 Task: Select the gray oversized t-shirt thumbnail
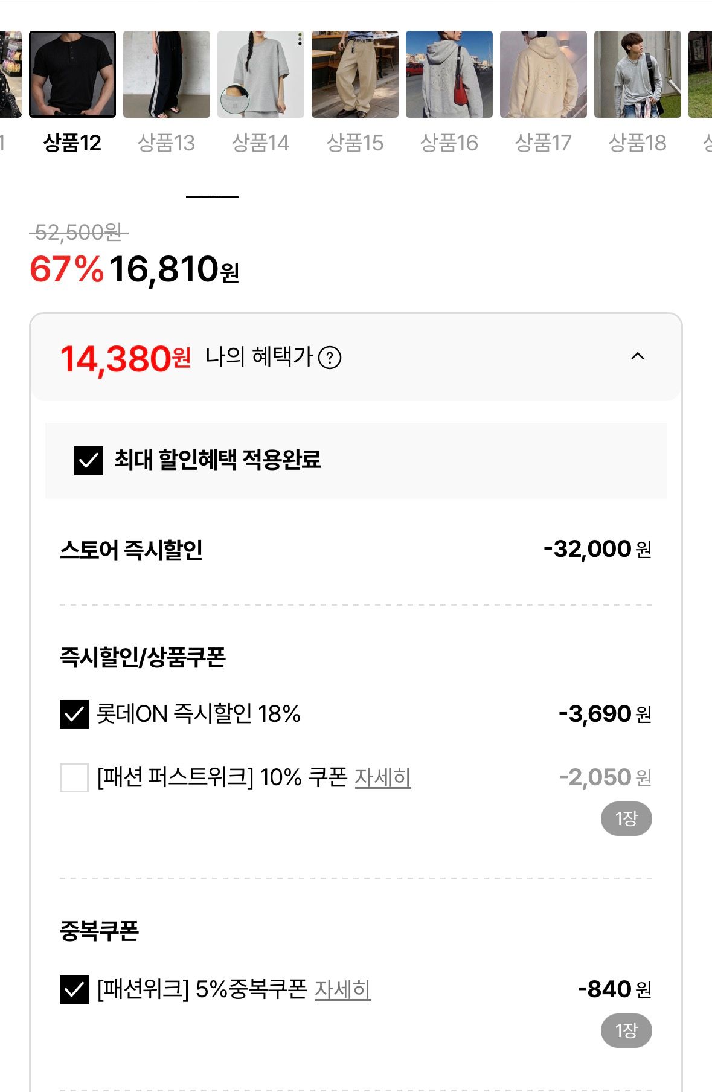[x=261, y=74]
